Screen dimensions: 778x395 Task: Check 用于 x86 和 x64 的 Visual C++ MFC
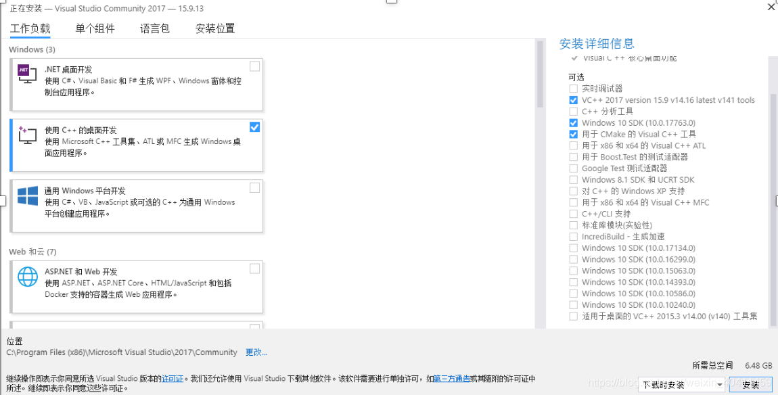point(573,202)
